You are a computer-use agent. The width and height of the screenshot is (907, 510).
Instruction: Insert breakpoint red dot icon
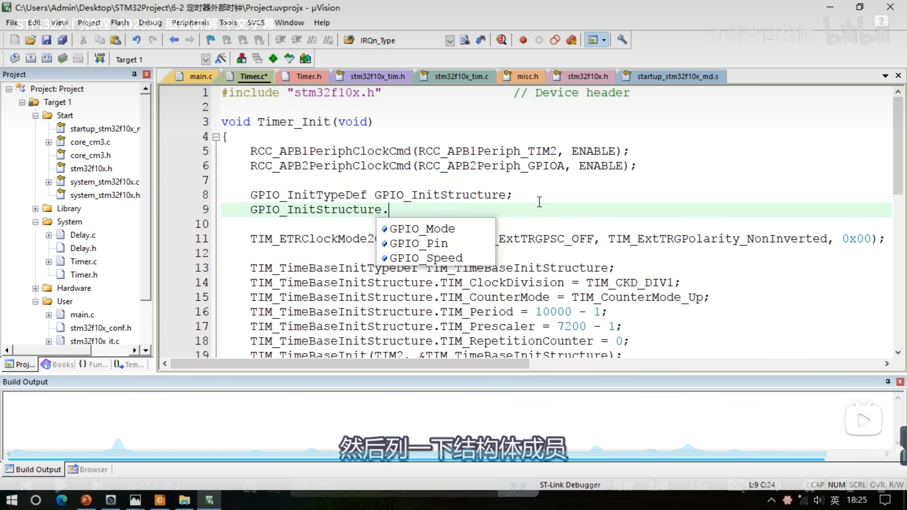click(x=523, y=40)
